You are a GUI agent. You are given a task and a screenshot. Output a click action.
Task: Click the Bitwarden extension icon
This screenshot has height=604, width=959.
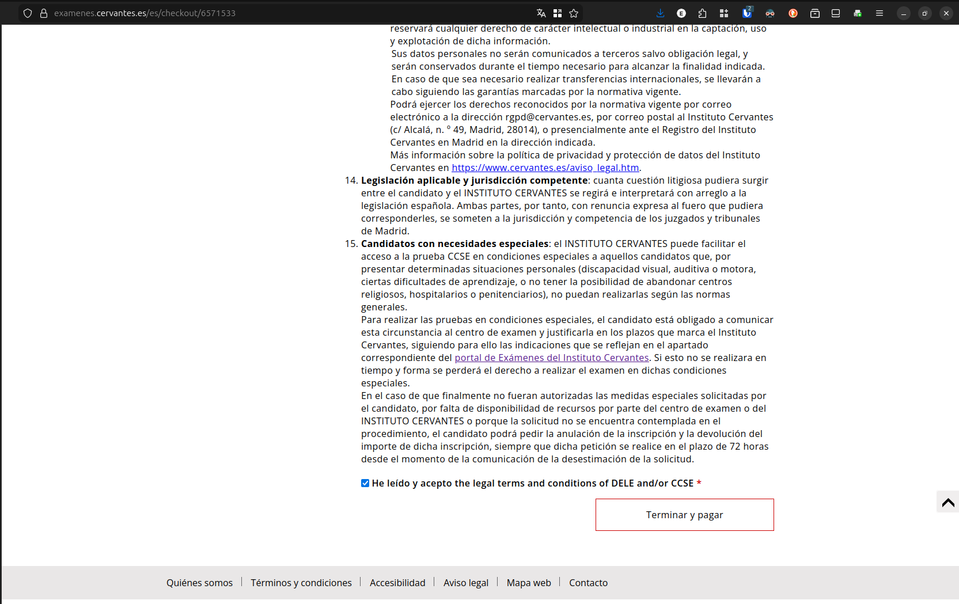[747, 13]
